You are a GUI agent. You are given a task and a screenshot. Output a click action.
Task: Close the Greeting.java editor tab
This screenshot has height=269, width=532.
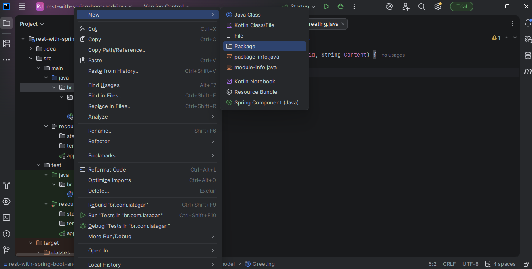pos(343,24)
